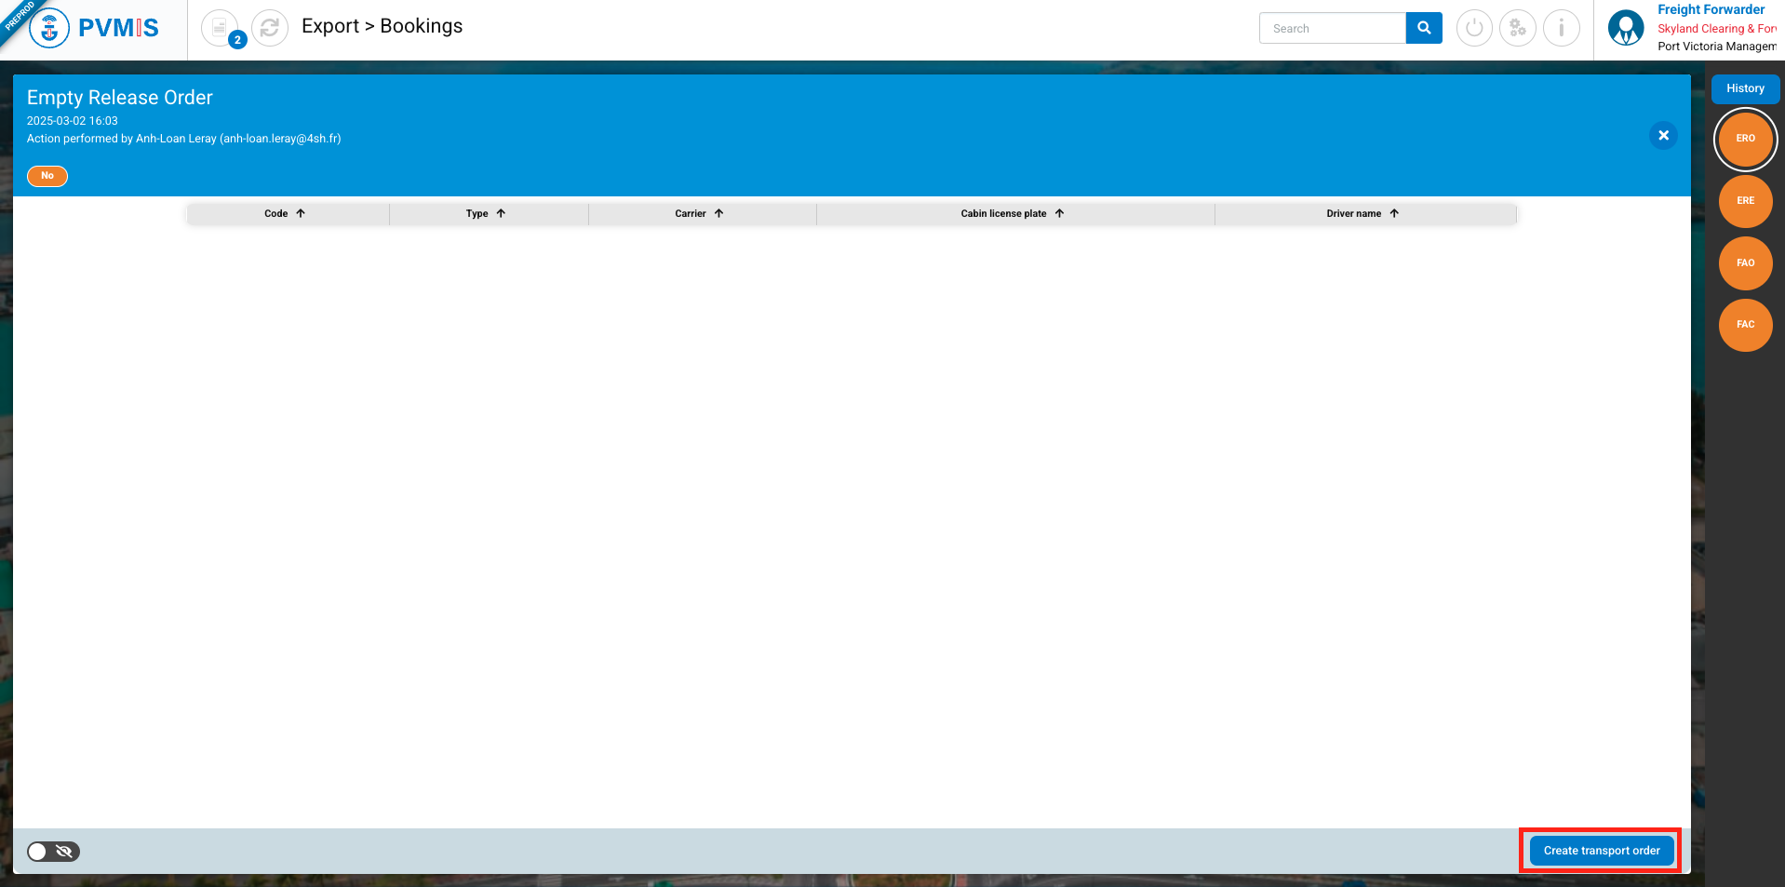Select the ERE history step
The width and height of the screenshot is (1785, 887).
(1745, 201)
